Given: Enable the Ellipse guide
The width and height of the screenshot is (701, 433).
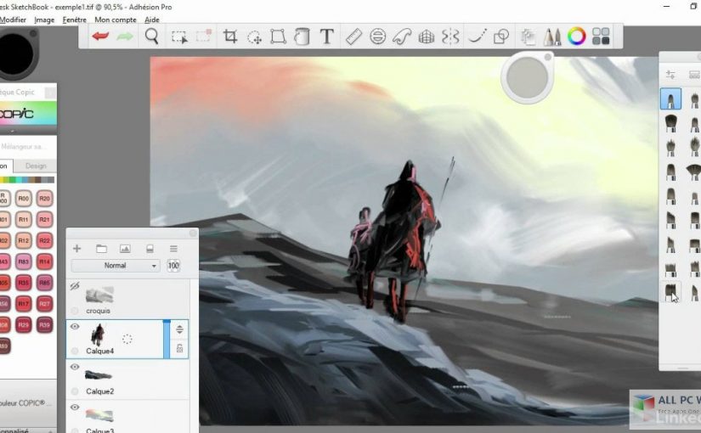Looking at the screenshot, I should (378, 37).
